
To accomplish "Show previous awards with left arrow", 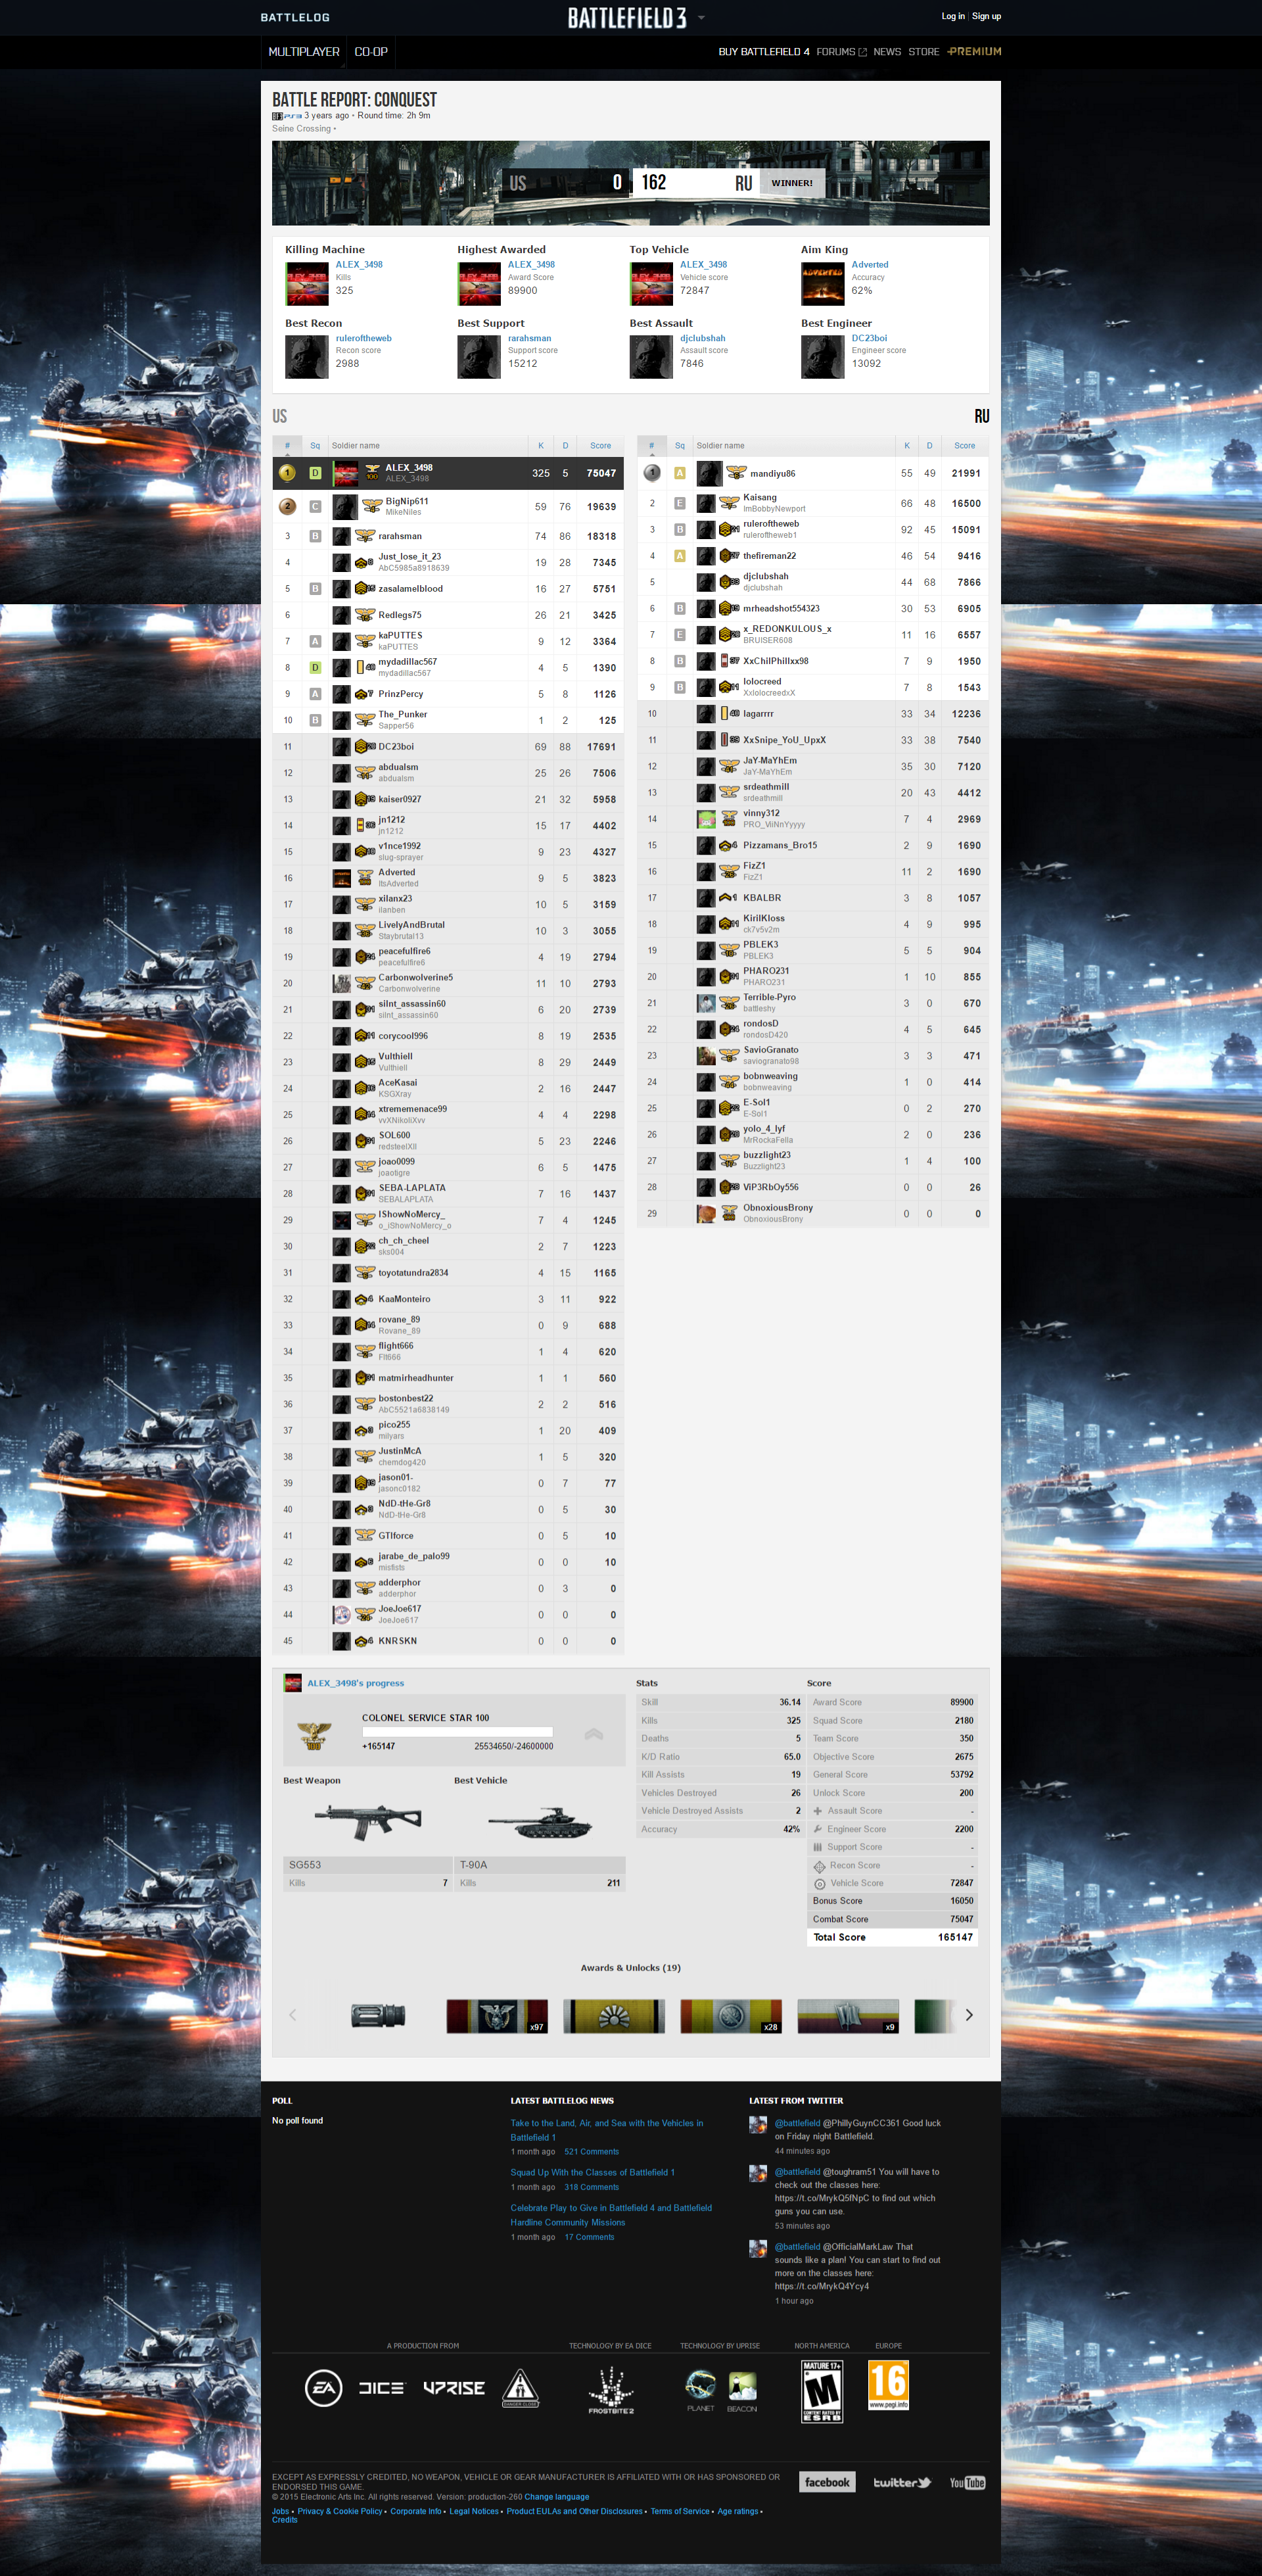I will [x=293, y=2015].
